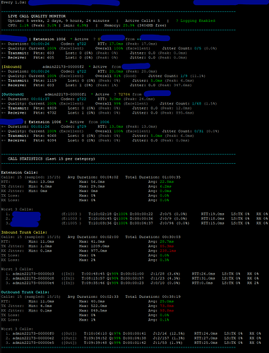Click the call duration "00:01:37"
This screenshot has height=353, width=269.
tap(40, 99)
